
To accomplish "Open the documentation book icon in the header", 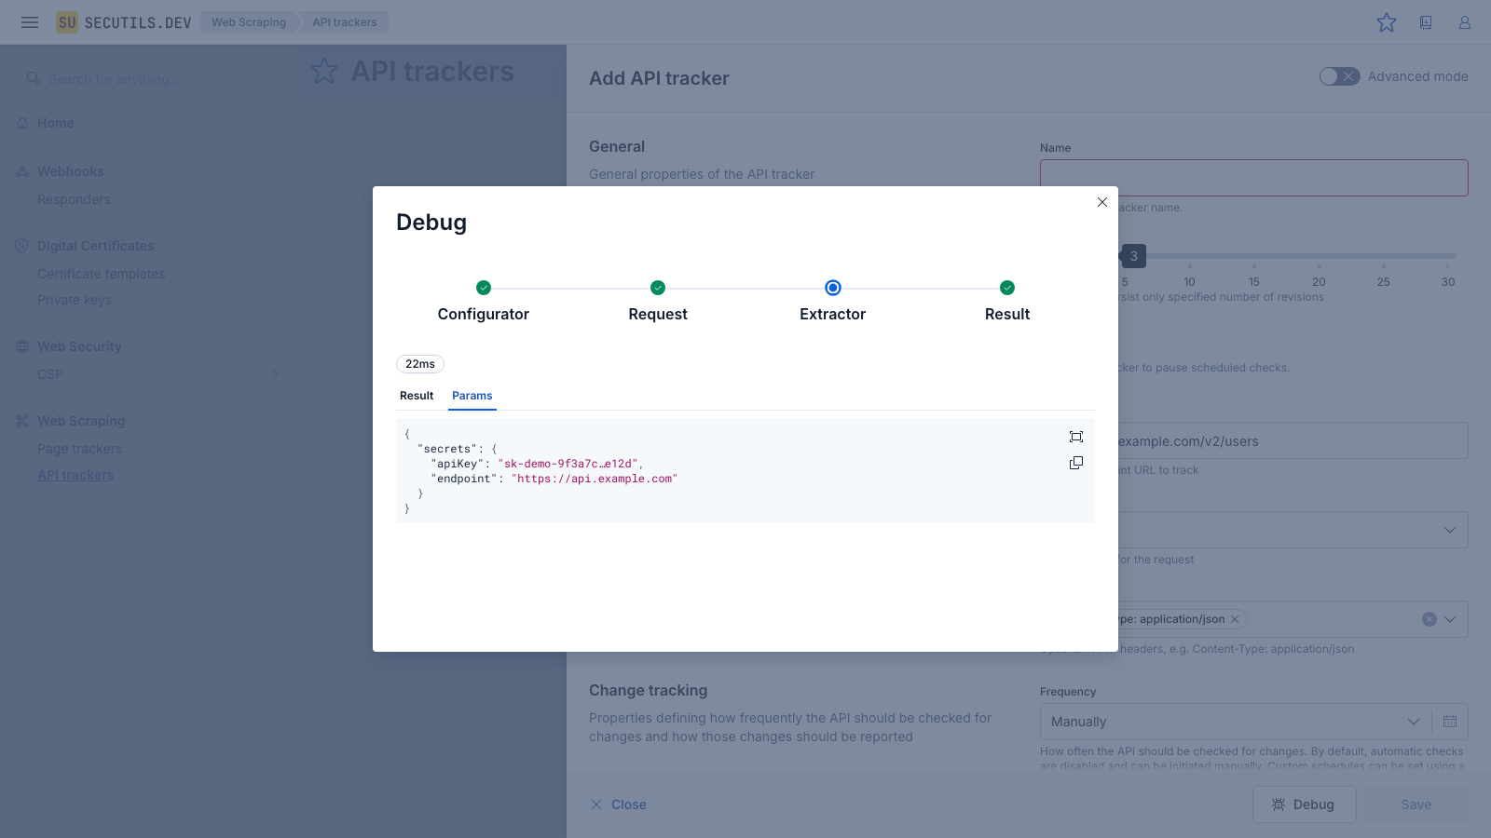I will click(x=1426, y=22).
